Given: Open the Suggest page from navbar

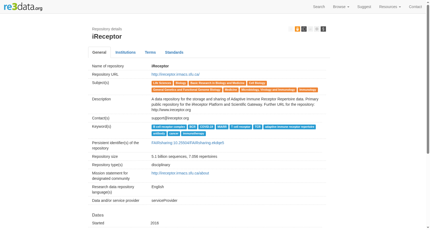Looking at the screenshot, I should [x=364, y=7].
